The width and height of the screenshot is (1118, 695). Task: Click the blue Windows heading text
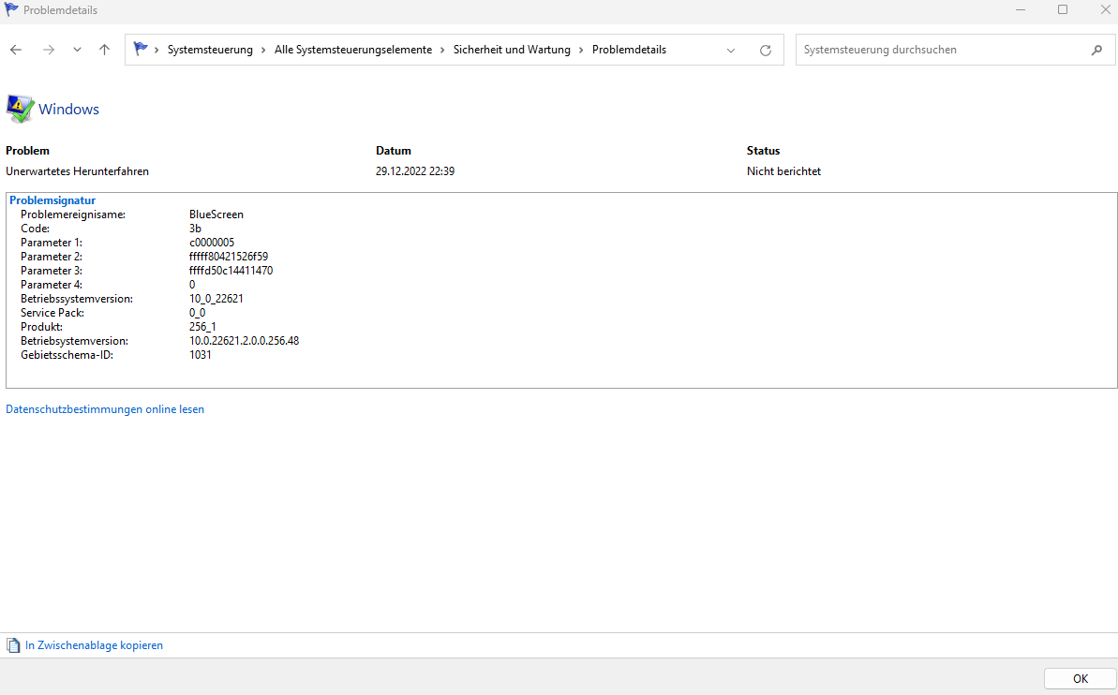(68, 109)
